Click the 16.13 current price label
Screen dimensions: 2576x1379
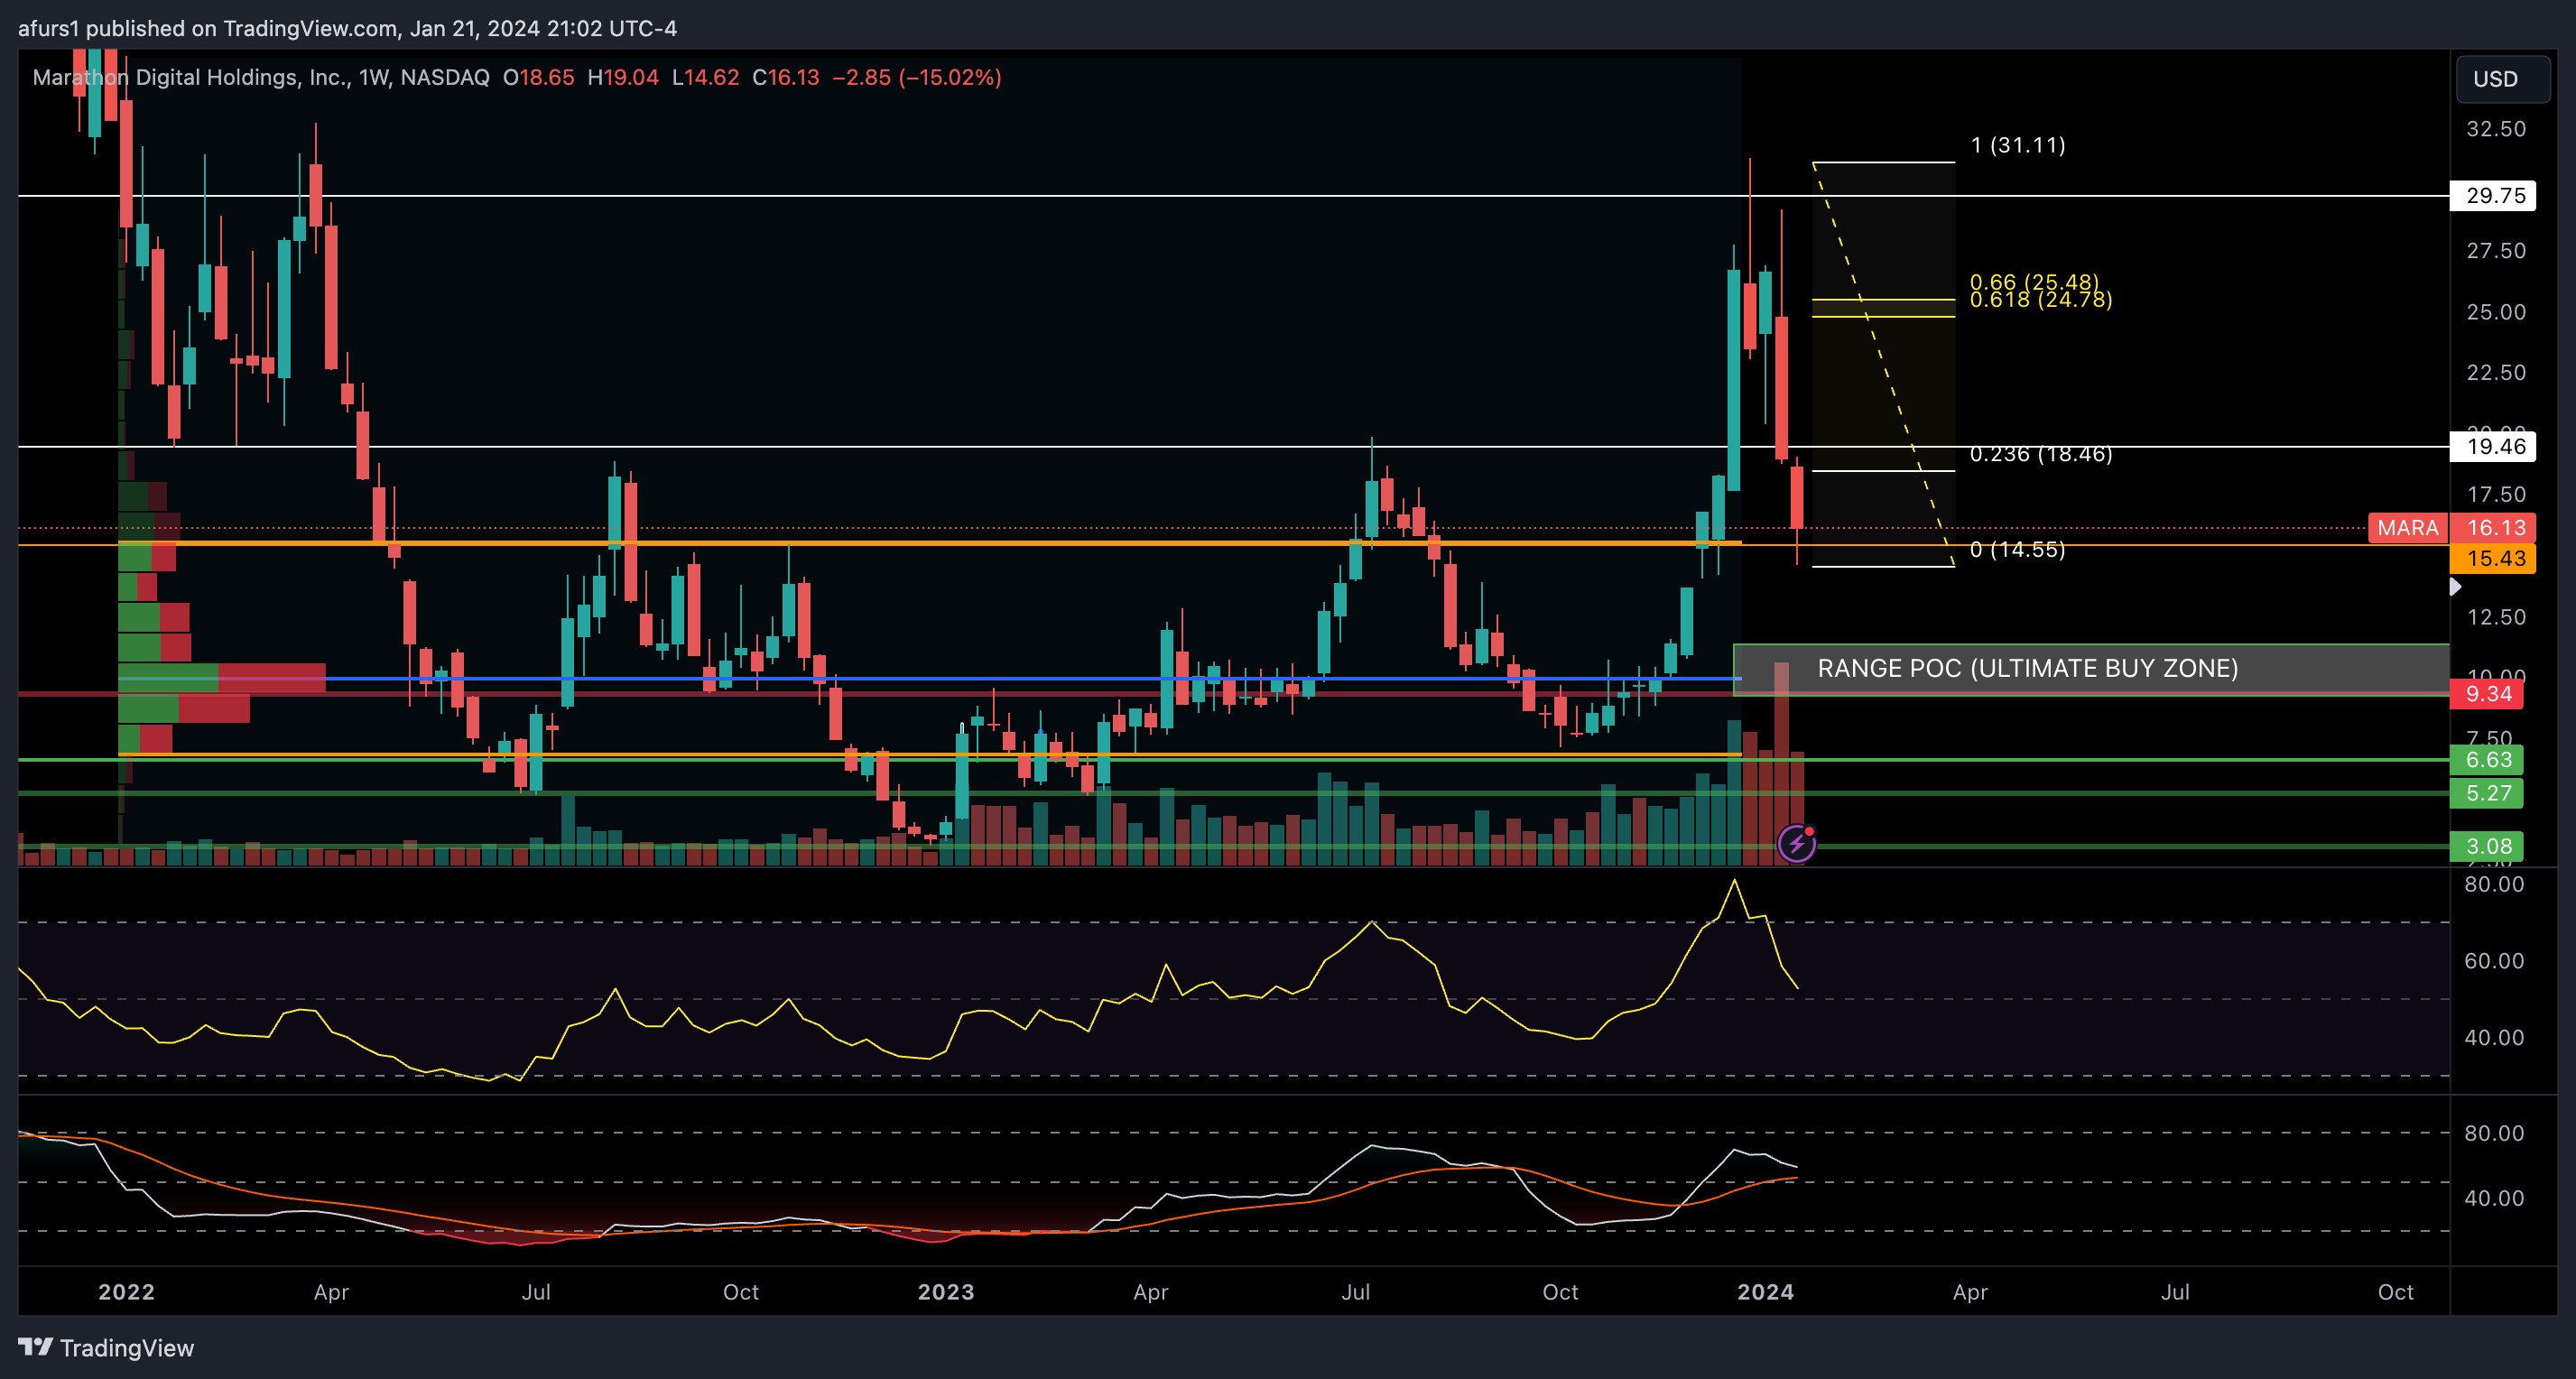point(2493,528)
